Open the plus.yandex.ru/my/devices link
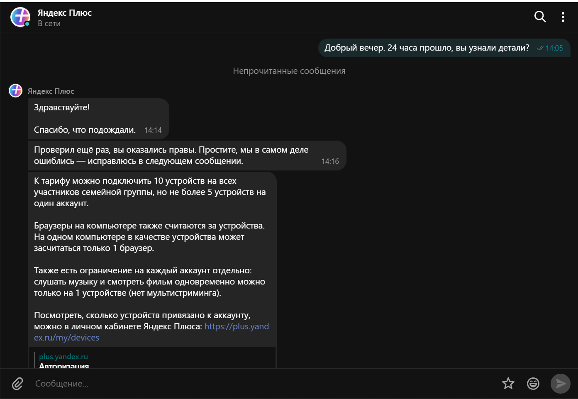Screen dimensions: 578x399 pyautogui.click(x=151, y=332)
